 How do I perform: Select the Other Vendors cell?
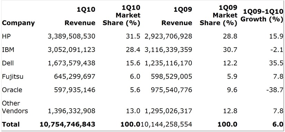[15, 107]
